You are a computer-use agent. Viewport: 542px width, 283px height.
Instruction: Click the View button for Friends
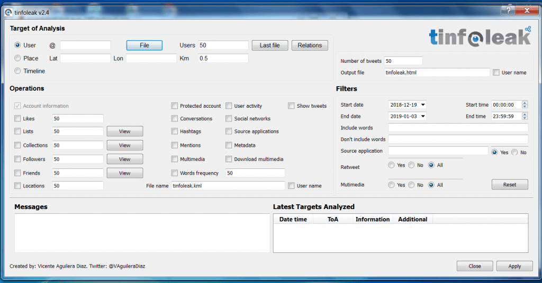[125, 173]
